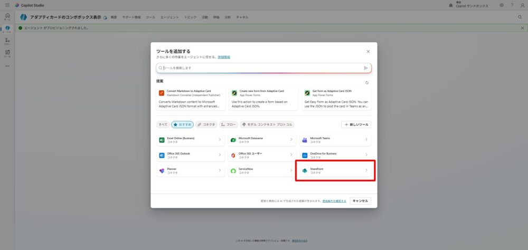
Task: Select the Planner connector icon
Action: click(x=162, y=171)
